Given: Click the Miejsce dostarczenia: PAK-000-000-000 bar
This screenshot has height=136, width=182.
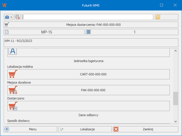Looking at the screenshot, I should 91,25.
